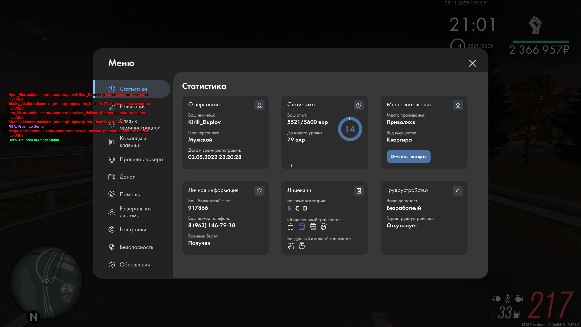Go to the Донат section
The width and height of the screenshot is (581, 327).
tap(127, 177)
